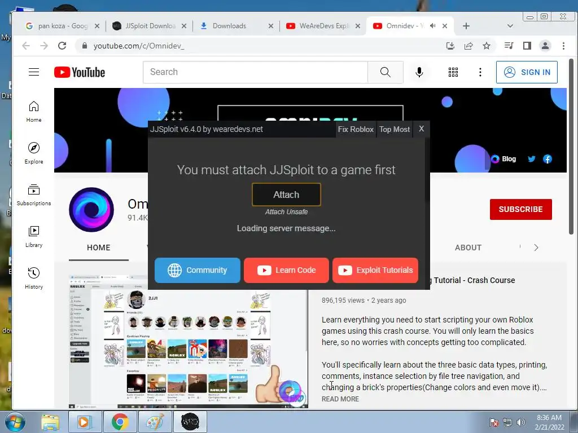Click red SUBSCRIBE button
578x433 pixels.
(x=521, y=209)
